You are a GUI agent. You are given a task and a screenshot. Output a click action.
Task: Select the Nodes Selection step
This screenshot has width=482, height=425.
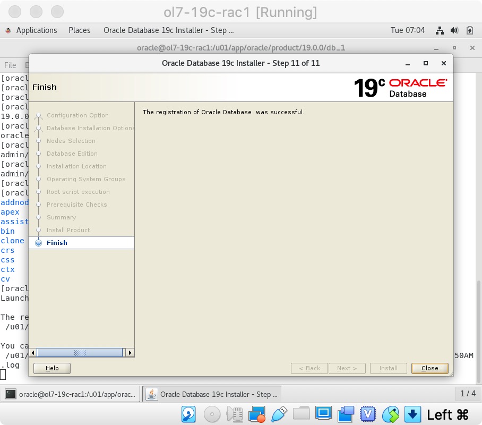click(71, 141)
